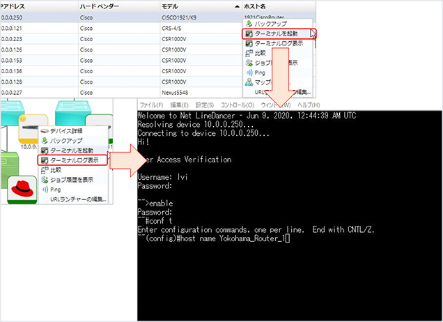
Task: Open デバイス詳細 in the map context menu
Action: coord(73,131)
